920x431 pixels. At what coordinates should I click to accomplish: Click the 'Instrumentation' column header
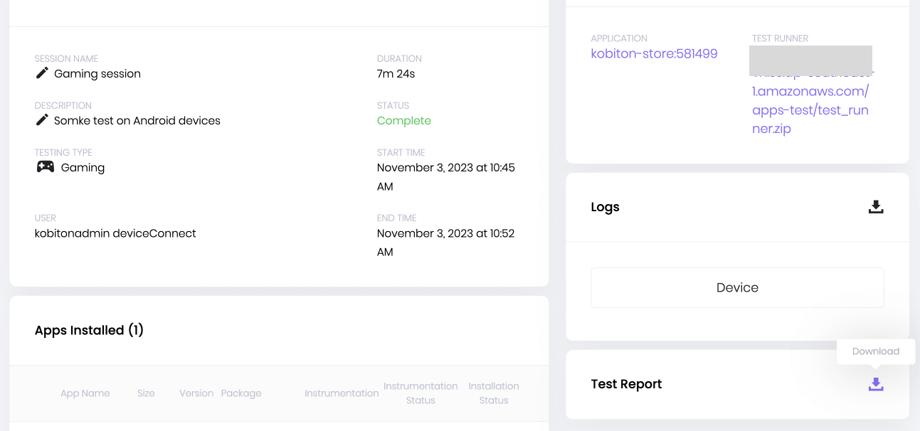click(x=342, y=393)
